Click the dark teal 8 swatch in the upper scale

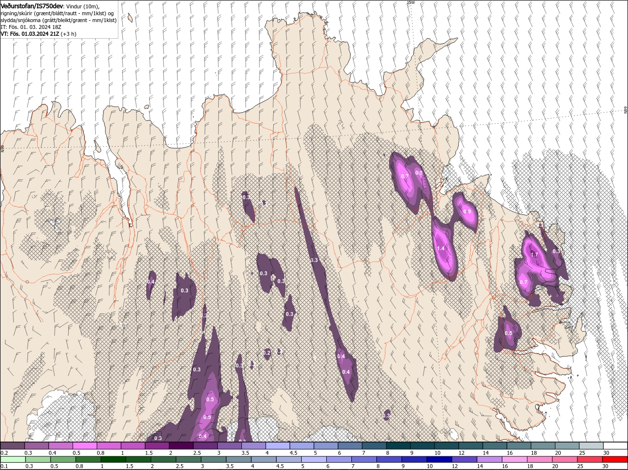pos(398,445)
